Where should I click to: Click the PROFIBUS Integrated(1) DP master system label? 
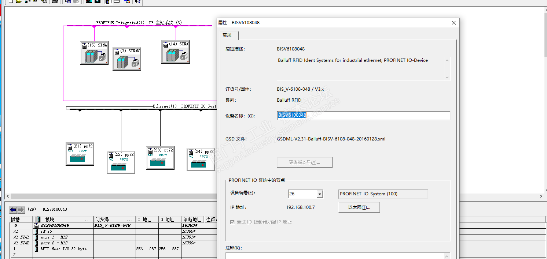[139, 23]
